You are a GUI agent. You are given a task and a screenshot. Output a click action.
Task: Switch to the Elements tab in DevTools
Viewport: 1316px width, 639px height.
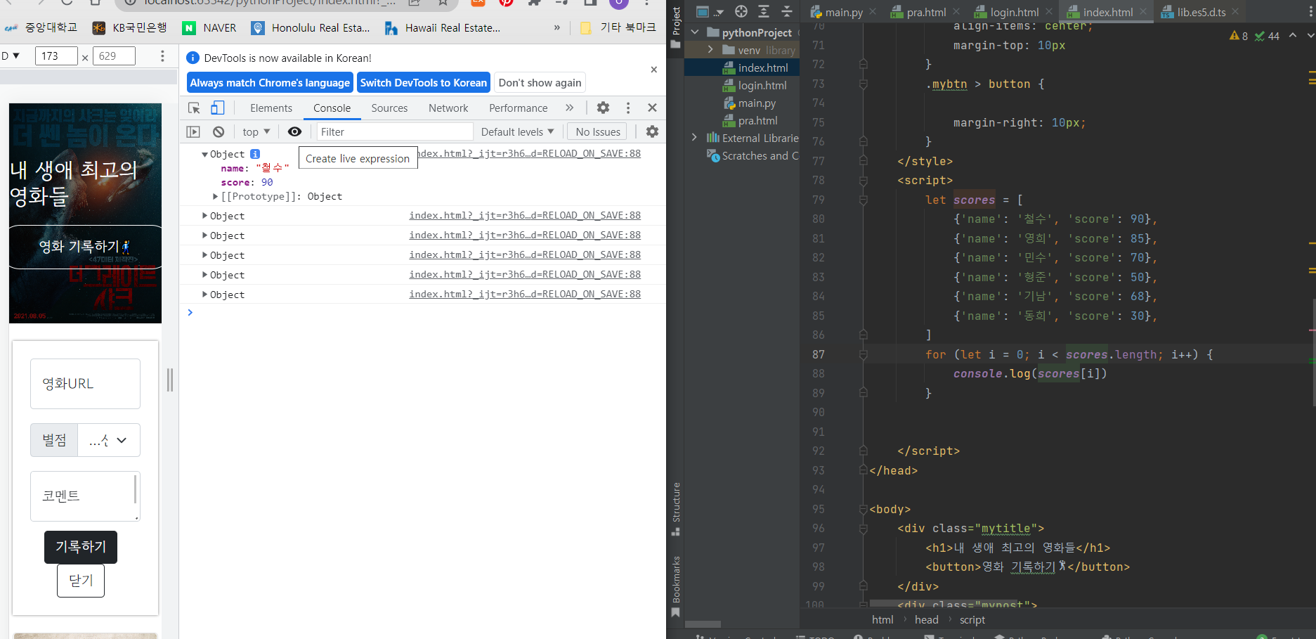tap(271, 108)
